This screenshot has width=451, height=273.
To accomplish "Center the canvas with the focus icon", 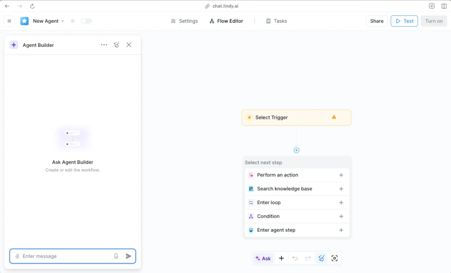I will coord(334,258).
